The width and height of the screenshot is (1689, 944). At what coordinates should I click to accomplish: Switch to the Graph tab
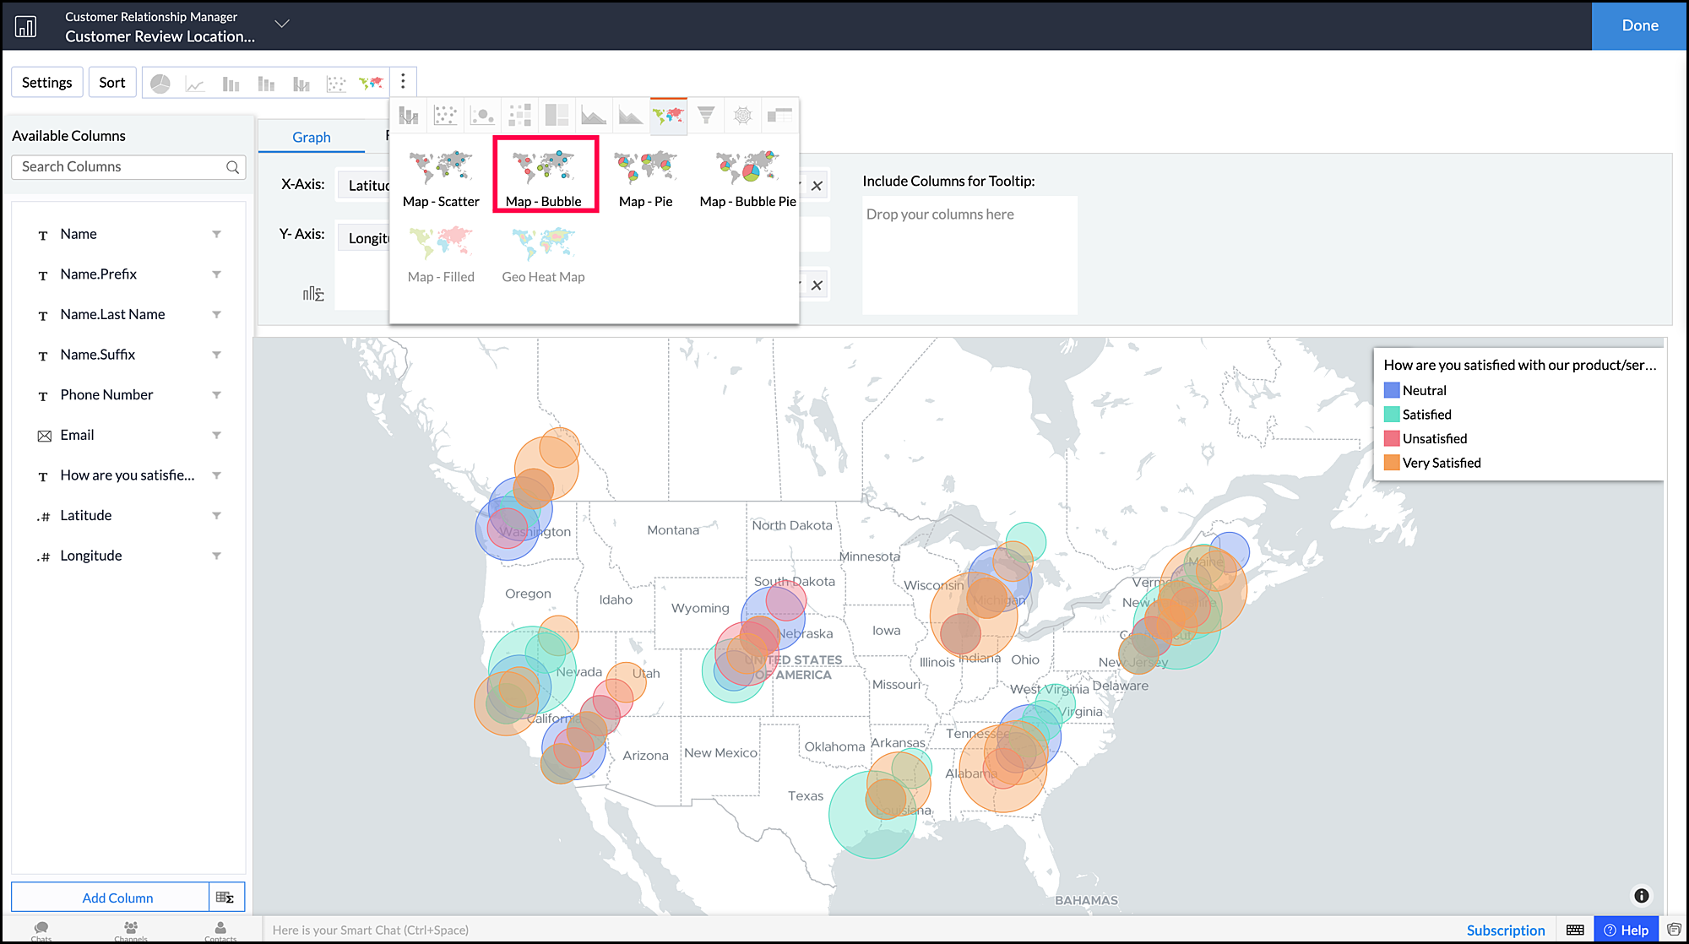coord(311,137)
